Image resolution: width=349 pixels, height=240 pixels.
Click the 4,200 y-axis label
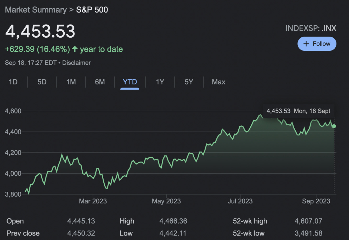[13, 153]
